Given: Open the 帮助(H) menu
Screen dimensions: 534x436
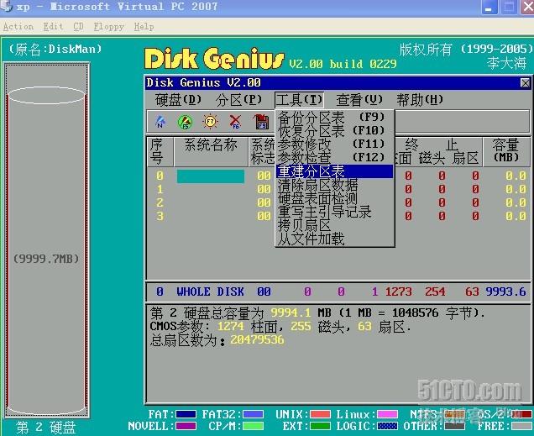Looking at the screenshot, I should [420, 100].
